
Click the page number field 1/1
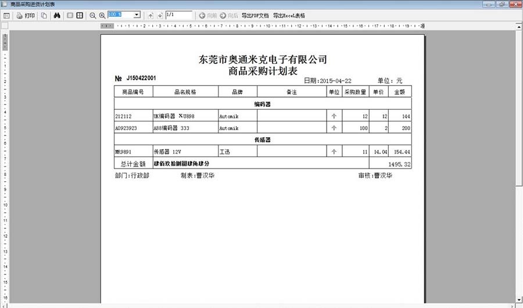point(179,15)
